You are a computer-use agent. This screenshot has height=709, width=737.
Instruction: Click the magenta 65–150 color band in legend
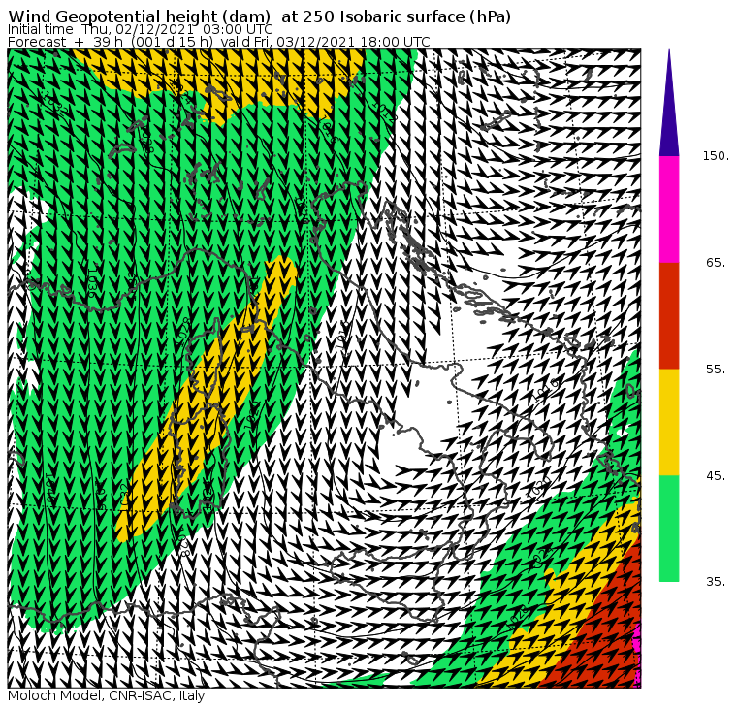click(669, 209)
